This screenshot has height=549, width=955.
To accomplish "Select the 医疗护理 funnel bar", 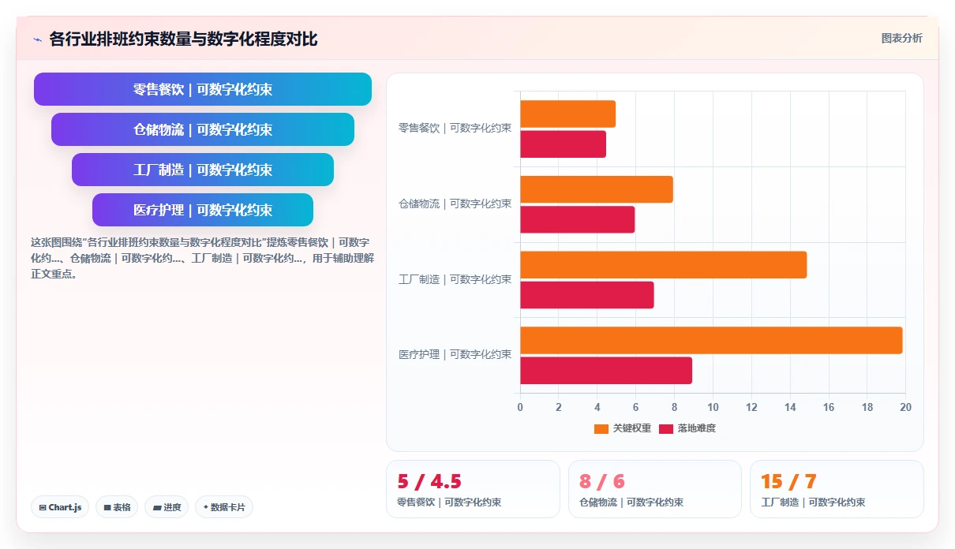I will click(x=203, y=210).
